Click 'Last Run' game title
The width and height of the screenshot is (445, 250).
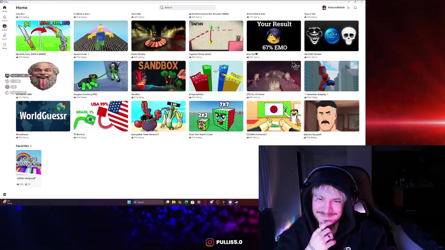[x=20, y=14]
